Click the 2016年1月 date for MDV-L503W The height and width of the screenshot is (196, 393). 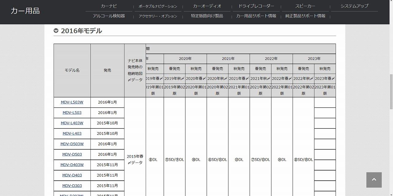107,102
